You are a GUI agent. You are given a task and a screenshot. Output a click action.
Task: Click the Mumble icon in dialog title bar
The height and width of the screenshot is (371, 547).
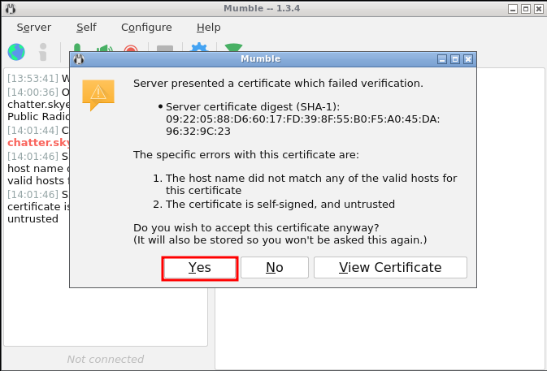click(79, 59)
